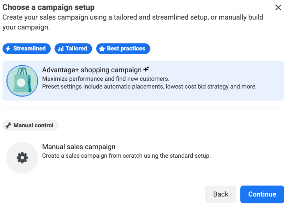Dismiss the dialog with the X icon
This screenshot has width=287, height=204.
tap(278, 8)
